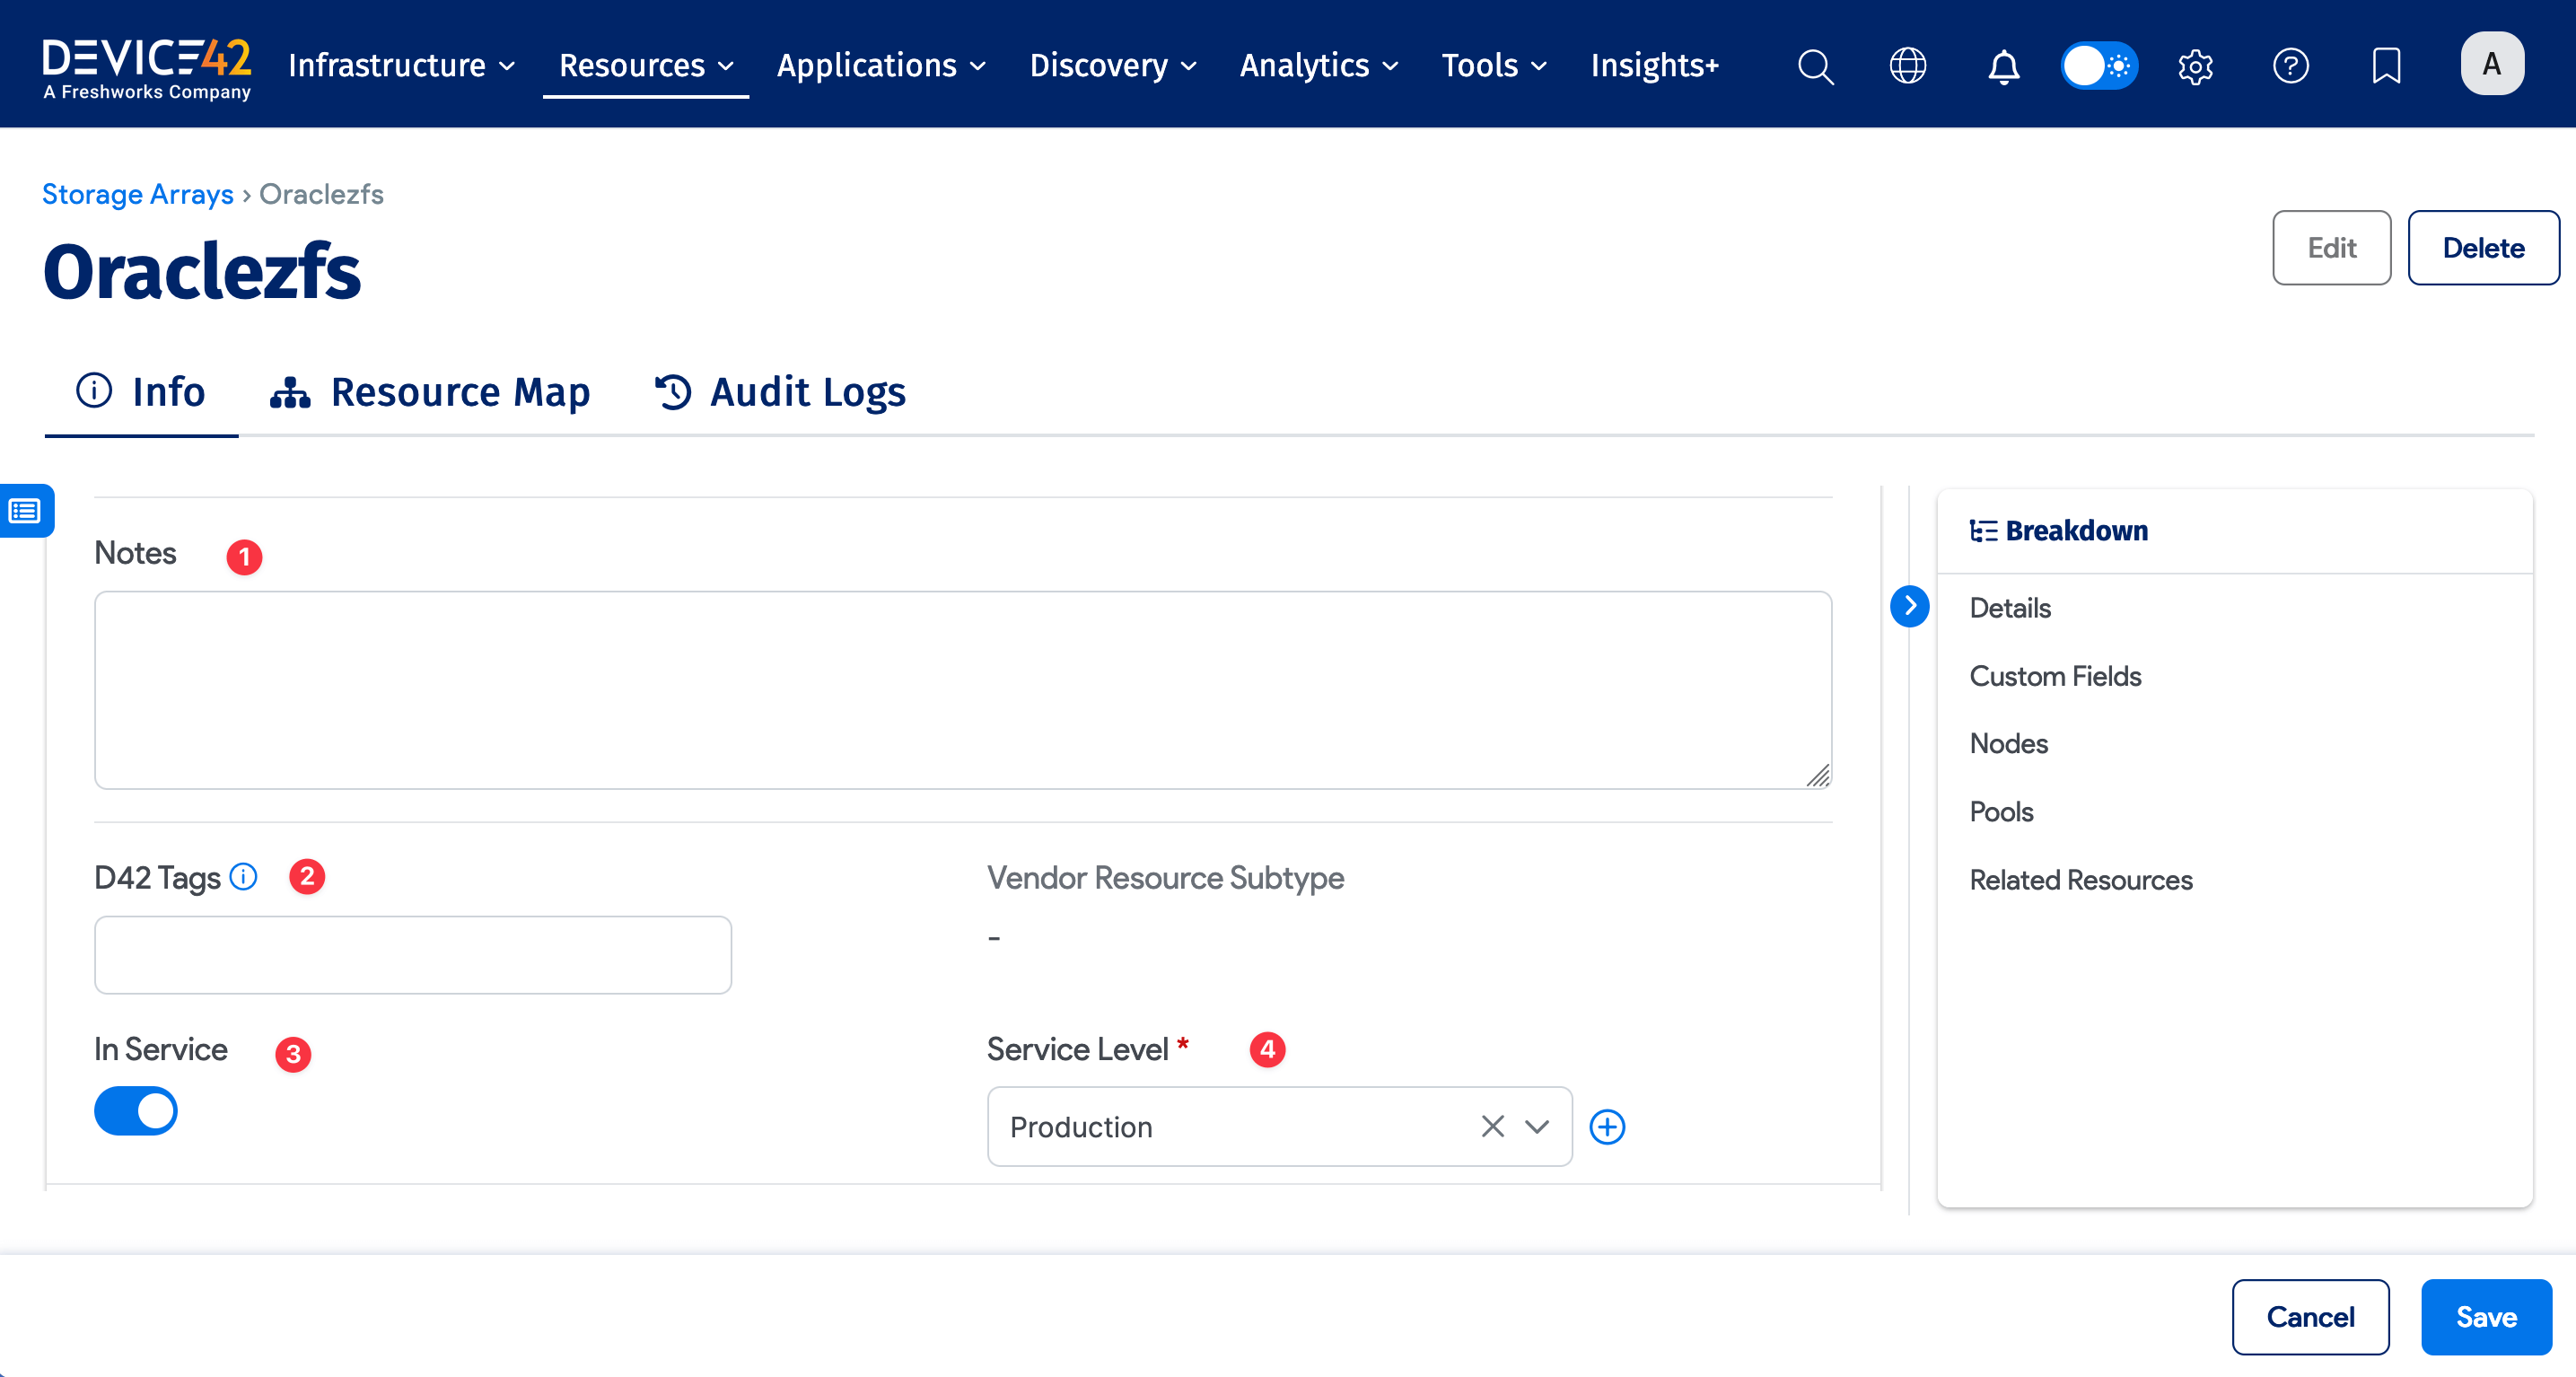Switch to the Audit Logs tab
This screenshot has width=2576, height=1377.
[x=781, y=392]
